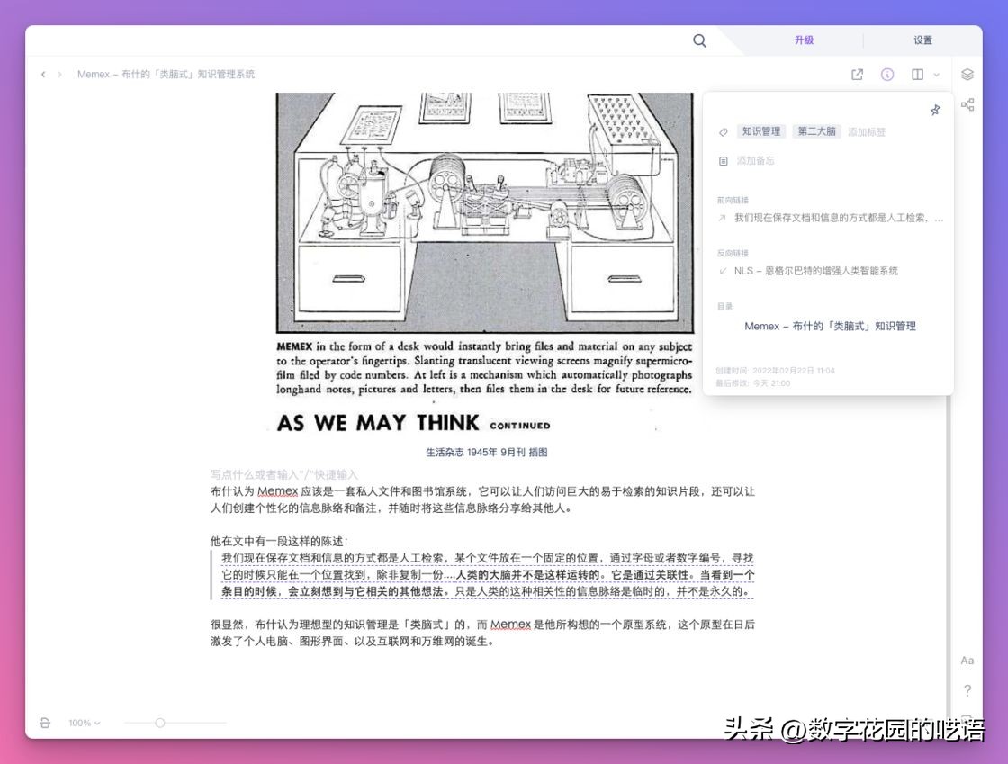Open the 100% zoom dropdown

(85, 723)
